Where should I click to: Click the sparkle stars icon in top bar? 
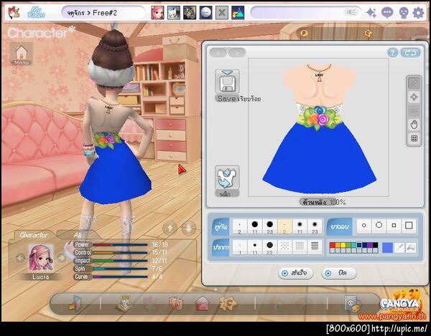pos(371,13)
